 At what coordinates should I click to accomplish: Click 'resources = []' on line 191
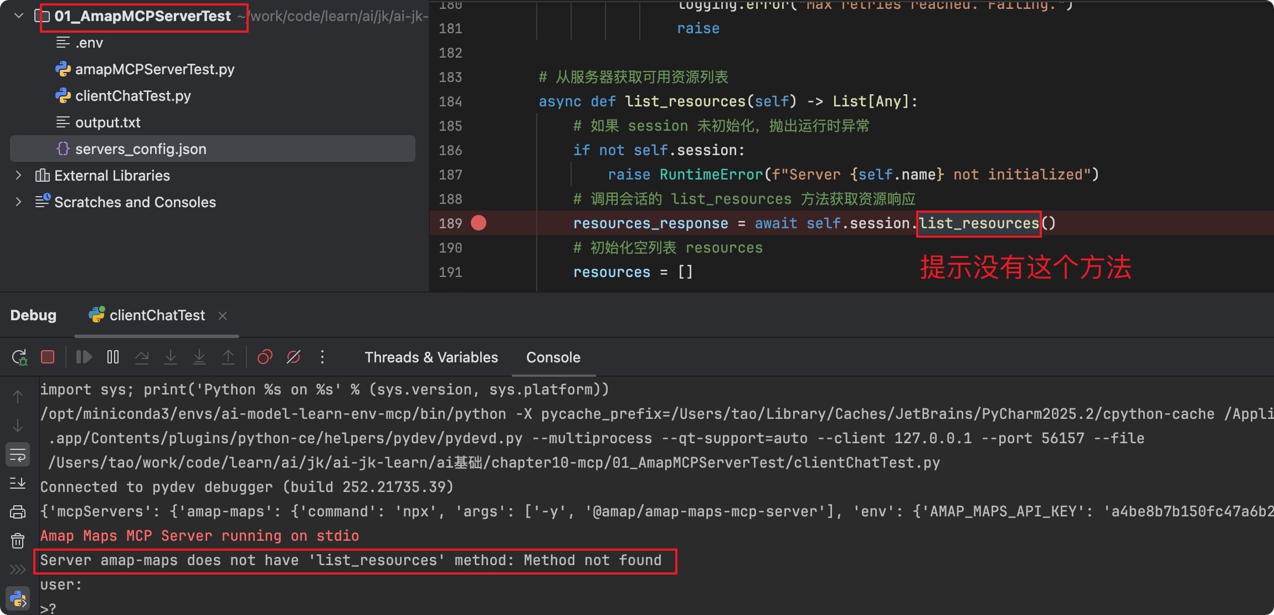pos(633,272)
